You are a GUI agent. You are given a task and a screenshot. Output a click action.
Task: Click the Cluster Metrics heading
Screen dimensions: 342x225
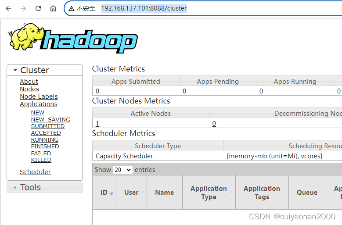coord(119,69)
